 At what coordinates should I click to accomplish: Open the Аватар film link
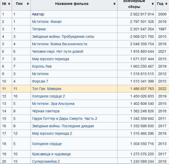click(38, 14)
